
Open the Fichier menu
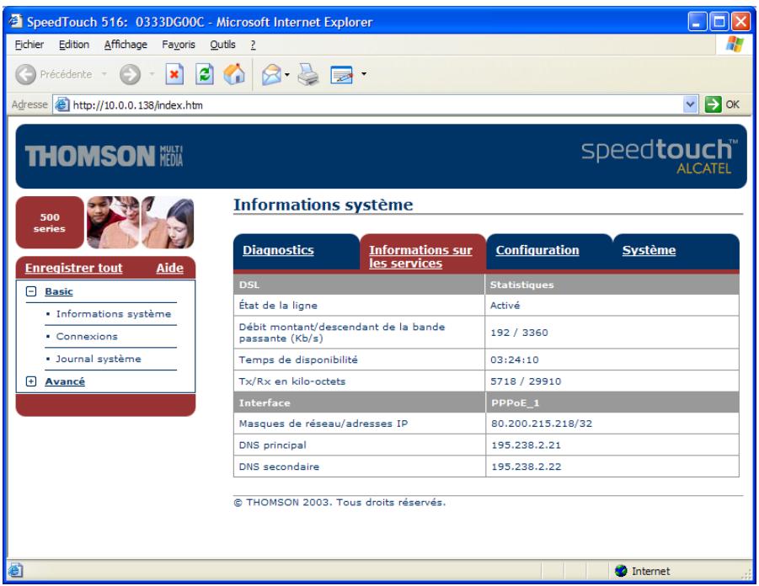coord(29,45)
